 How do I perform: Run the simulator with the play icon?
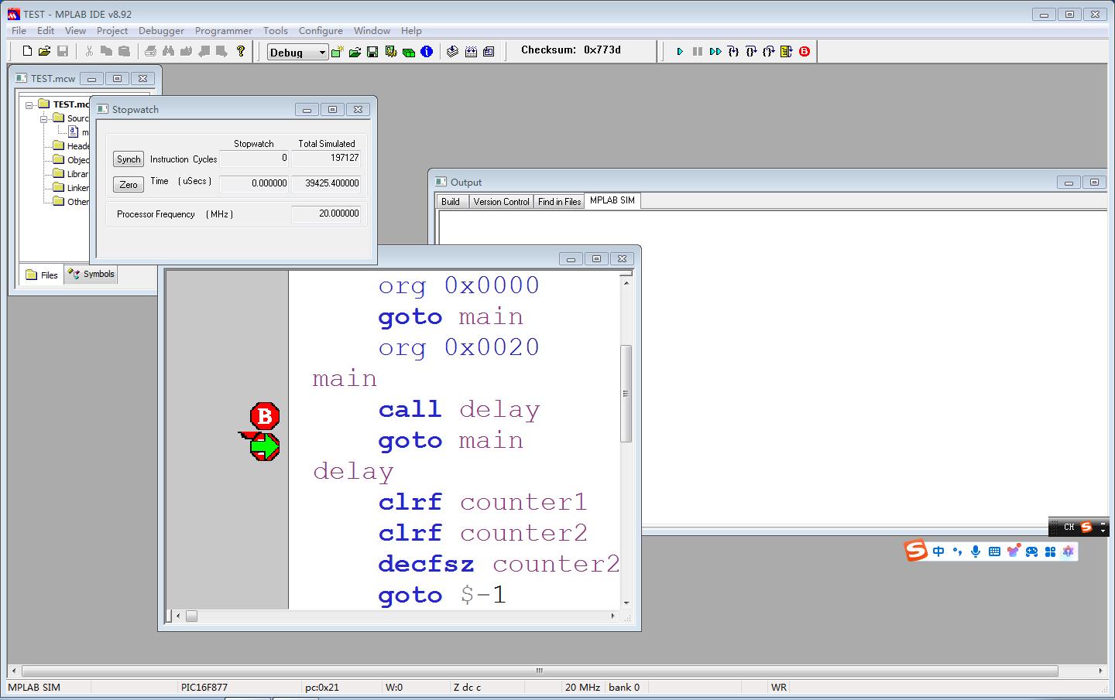(x=680, y=52)
